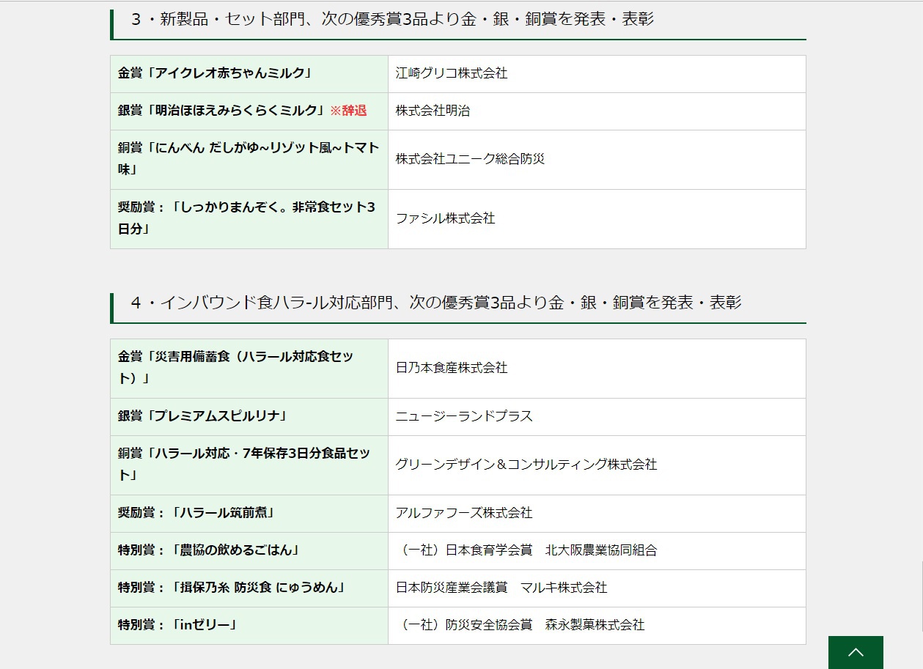Click the company name 株式会社明治
Viewport: 923px width, 669px height.
point(433,111)
